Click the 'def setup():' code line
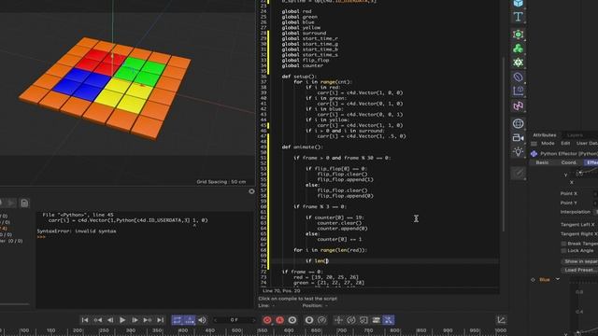This screenshot has width=598, height=336. [x=299, y=77]
